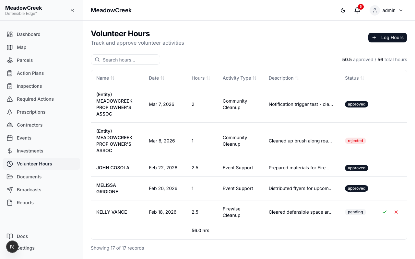415x259 pixels.
Task: Open Contractors in sidebar
Action: [41, 125]
